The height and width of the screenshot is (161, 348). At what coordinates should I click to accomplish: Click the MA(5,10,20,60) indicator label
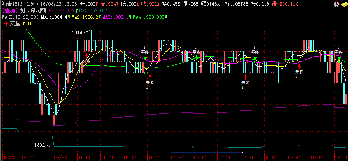pyautogui.click(x=21, y=17)
